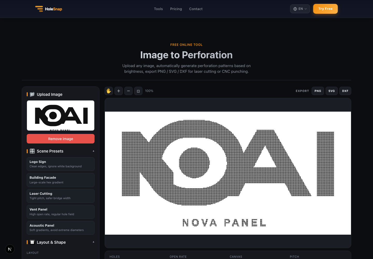Click the 100% zoom level text
The width and height of the screenshot is (373, 259).
coord(149,91)
